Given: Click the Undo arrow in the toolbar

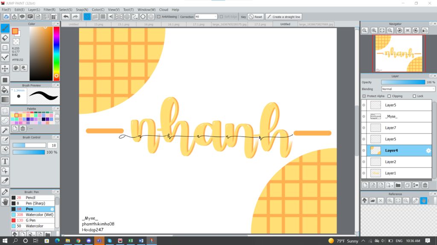Looking at the screenshot, I should [66, 17].
